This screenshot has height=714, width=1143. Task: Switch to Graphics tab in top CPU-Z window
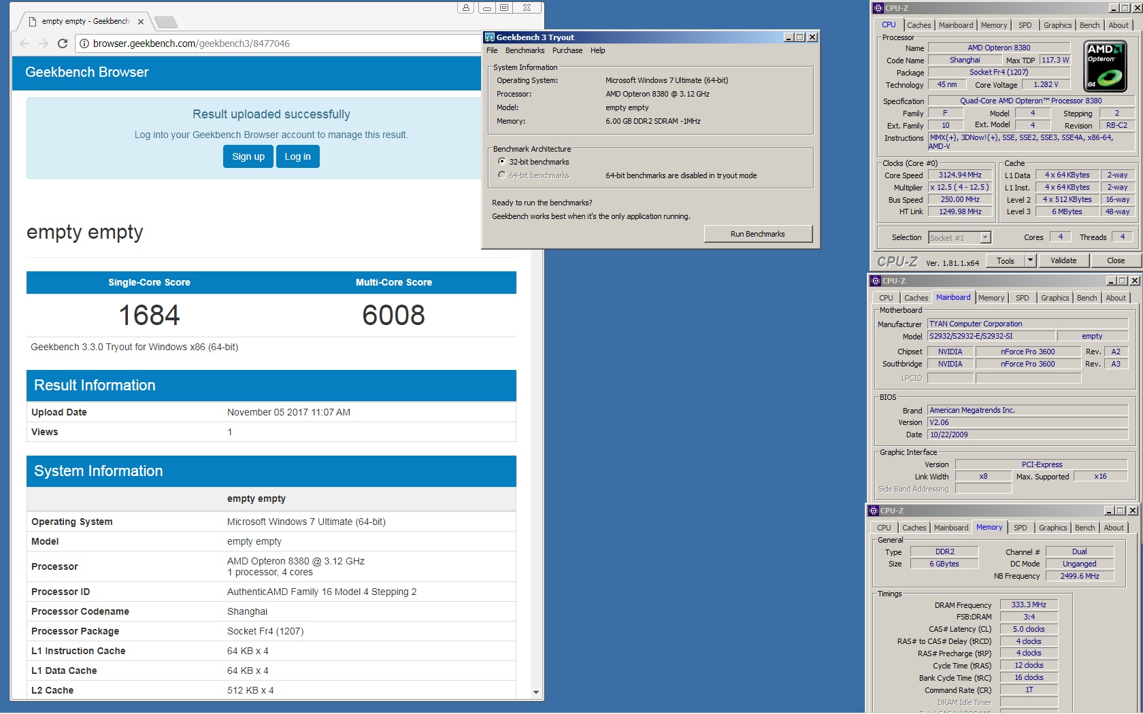[1057, 25]
